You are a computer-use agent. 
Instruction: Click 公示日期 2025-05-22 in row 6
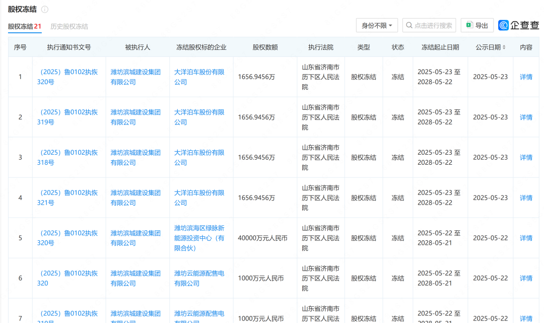[490, 278]
